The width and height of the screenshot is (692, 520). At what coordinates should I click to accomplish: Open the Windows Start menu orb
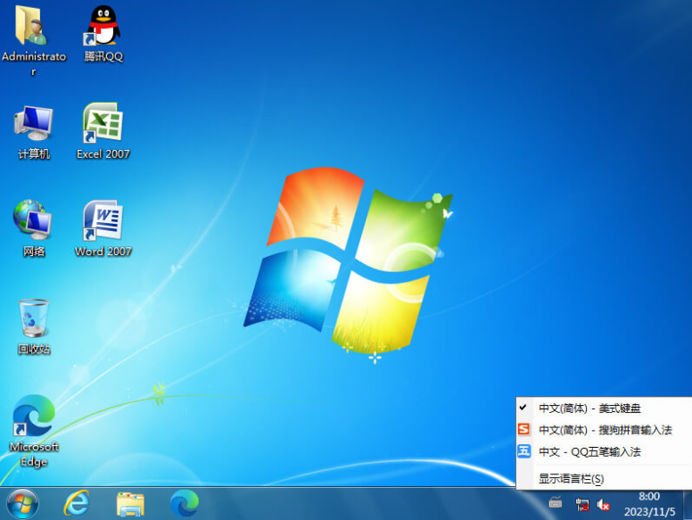tap(22, 504)
